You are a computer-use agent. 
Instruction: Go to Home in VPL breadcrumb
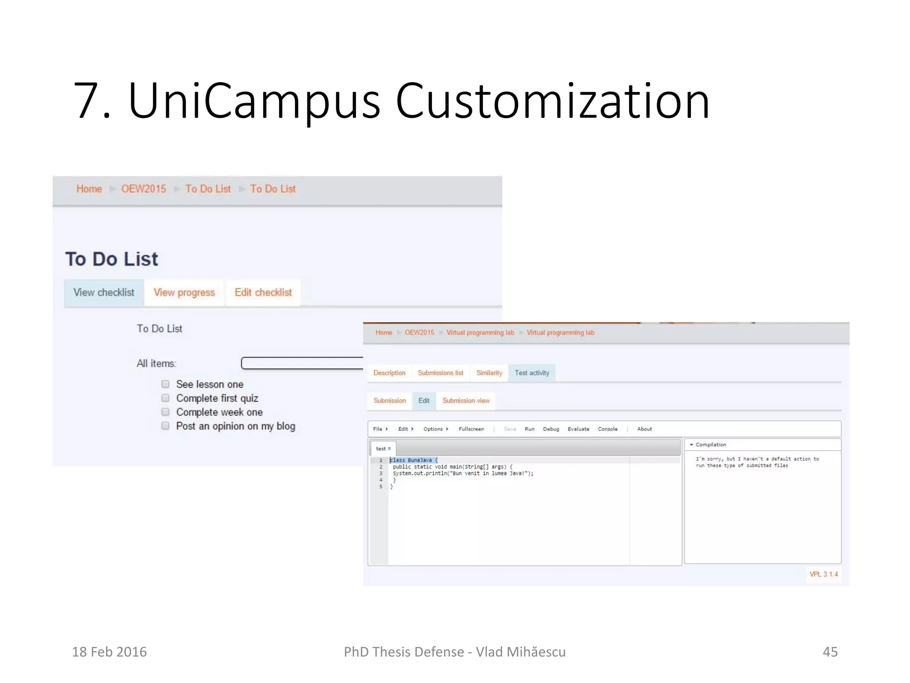384,333
